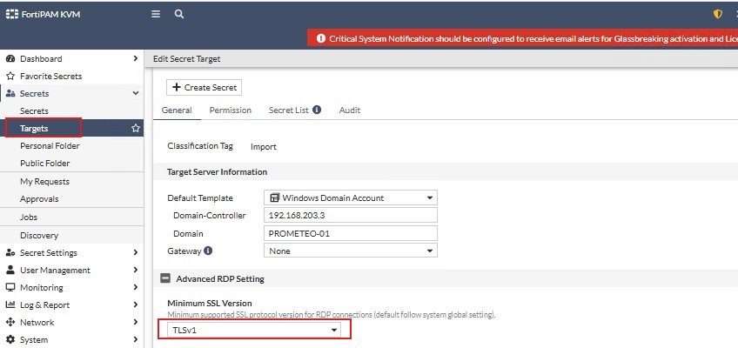The height and width of the screenshot is (348, 738).
Task: Click the Create Secret button
Action: [204, 88]
